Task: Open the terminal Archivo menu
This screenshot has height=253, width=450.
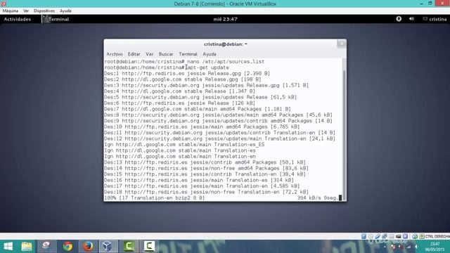Action: [x=115, y=54]
